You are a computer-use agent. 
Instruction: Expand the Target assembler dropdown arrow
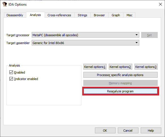click(x=136, y=43)
